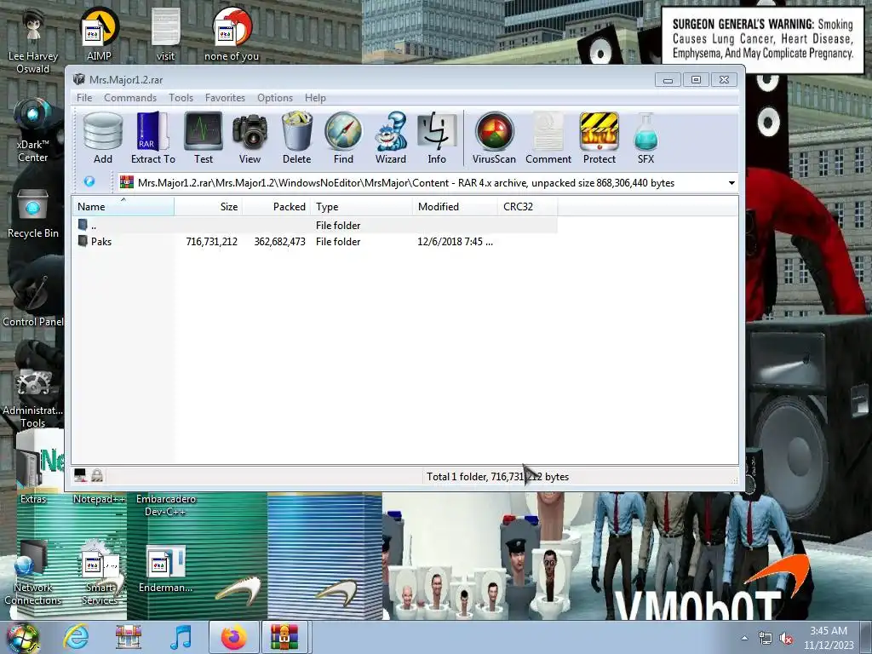Open the visit desktop file
Screen dimensions: 872x654
click(165, 34)
